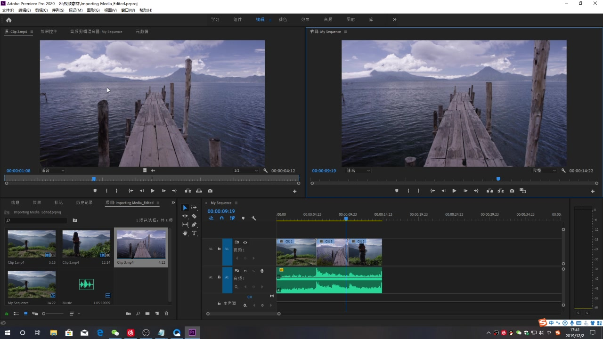Switch to 历史记录 panel tab

(x=84, y=202)
